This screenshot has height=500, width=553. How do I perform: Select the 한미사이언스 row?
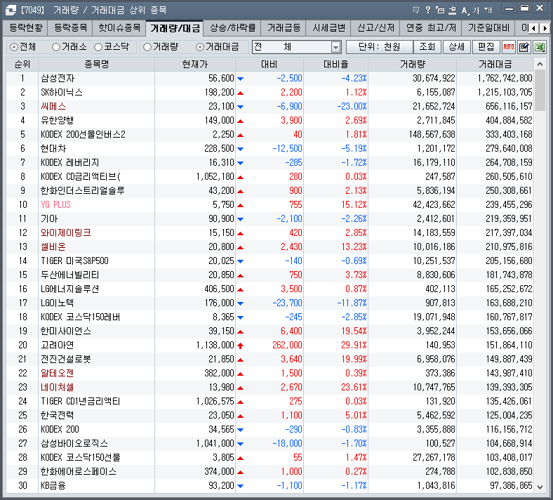(269, 331)
